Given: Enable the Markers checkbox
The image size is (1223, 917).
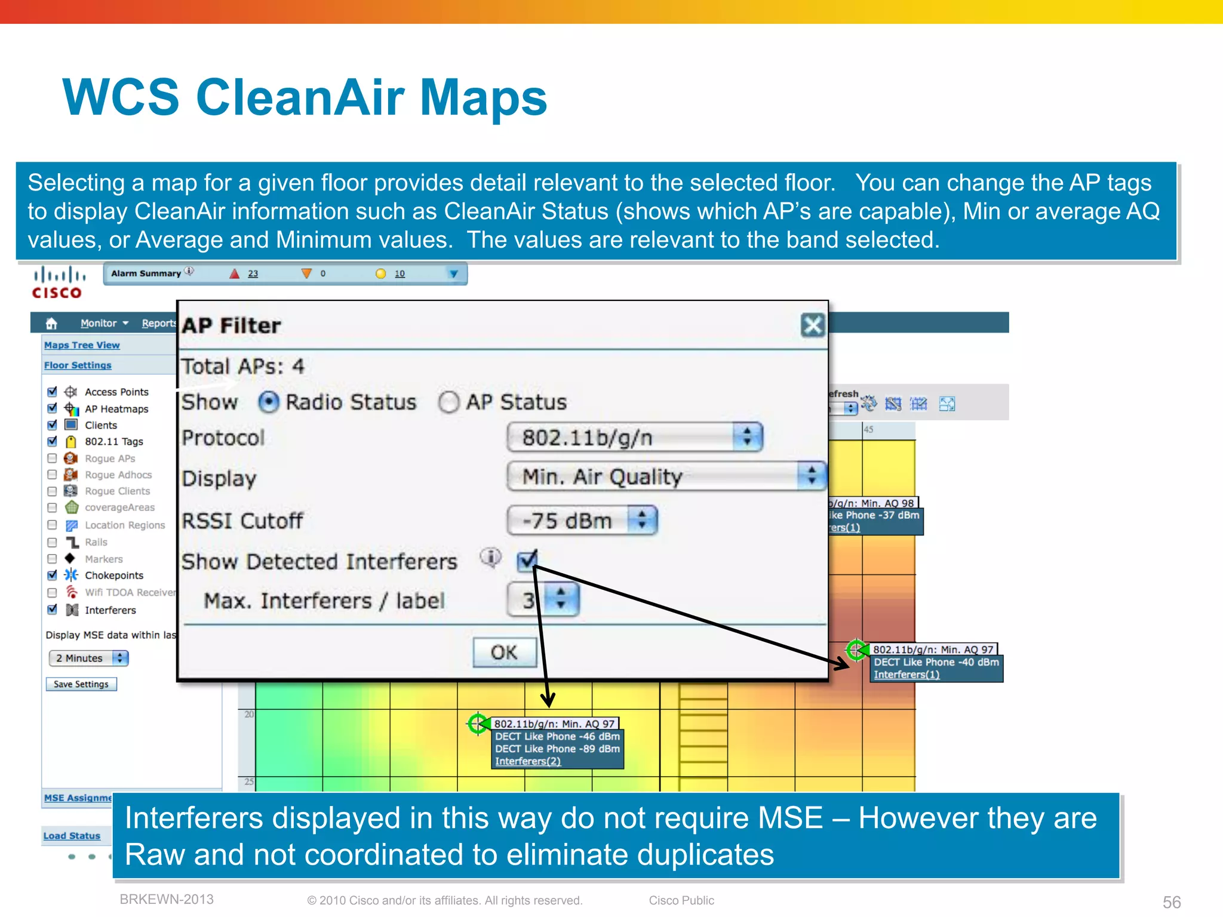Looking at the screenshot, I should [x=52, y=559].
